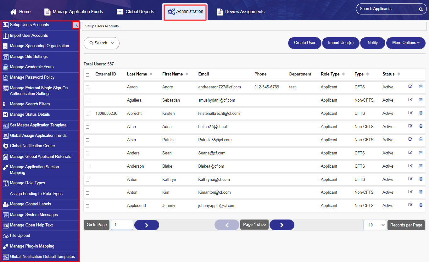Expand the Search dropdown
Viewport: 429px width, 262px height.
pyautogui.click(x=102, y=43)
